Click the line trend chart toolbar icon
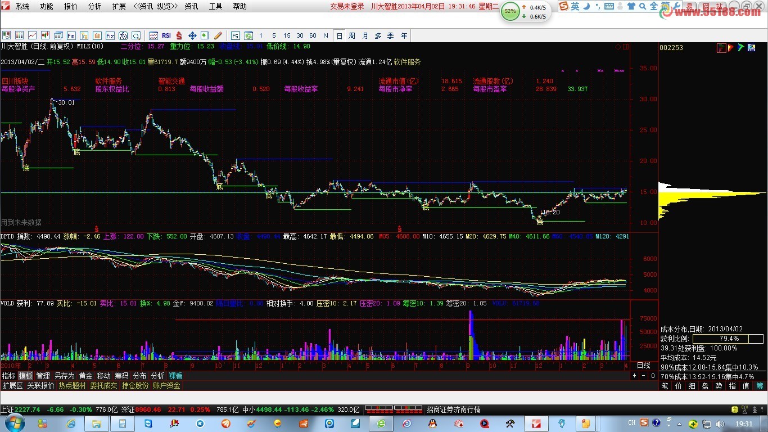 (32, 35)
